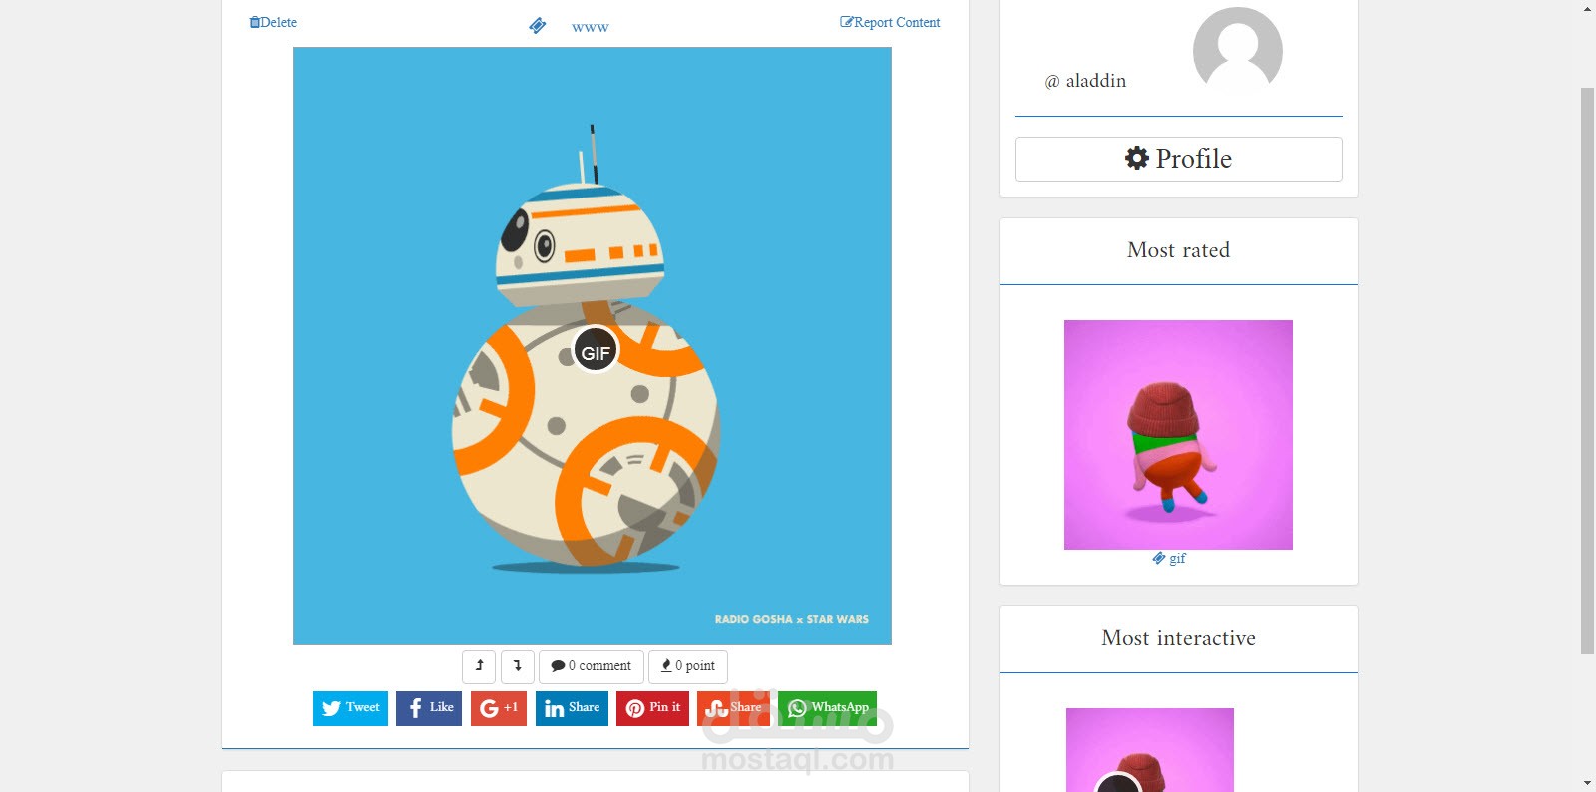Click the scrollbar up arrow
This screenshot has width=1596, height=792.
(x=1587, y=8)
